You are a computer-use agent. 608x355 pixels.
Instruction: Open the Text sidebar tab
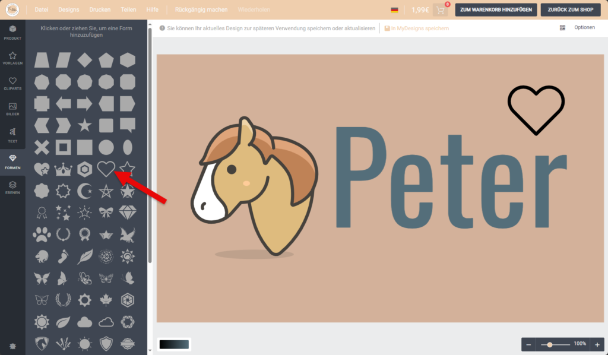[12, 135]
